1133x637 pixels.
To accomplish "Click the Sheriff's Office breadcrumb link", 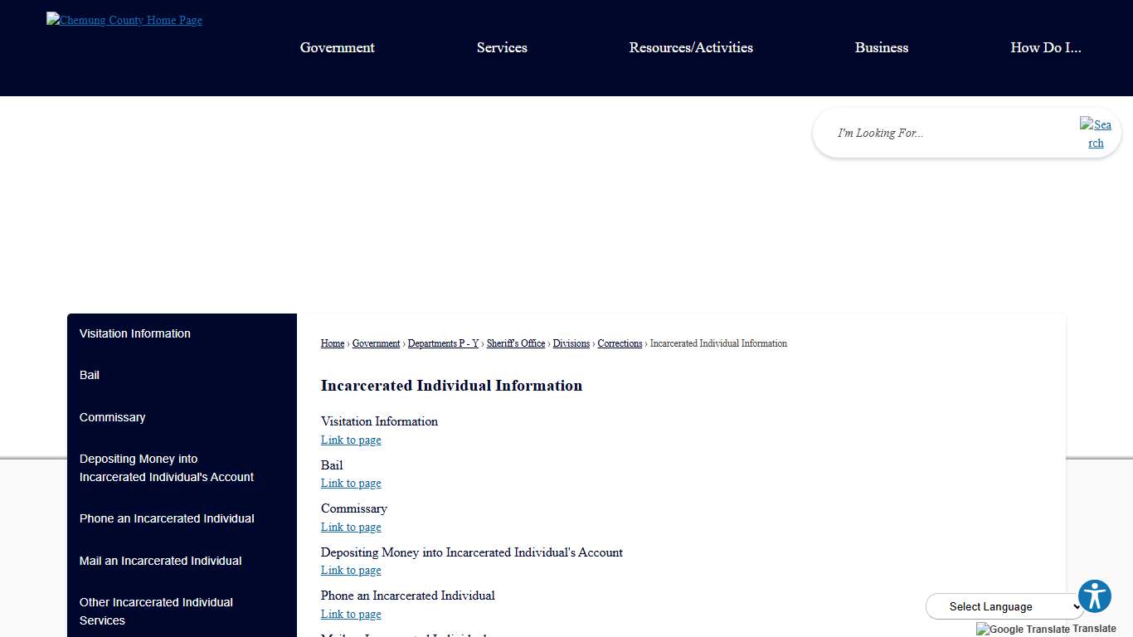I will click(x=515, y=343).
